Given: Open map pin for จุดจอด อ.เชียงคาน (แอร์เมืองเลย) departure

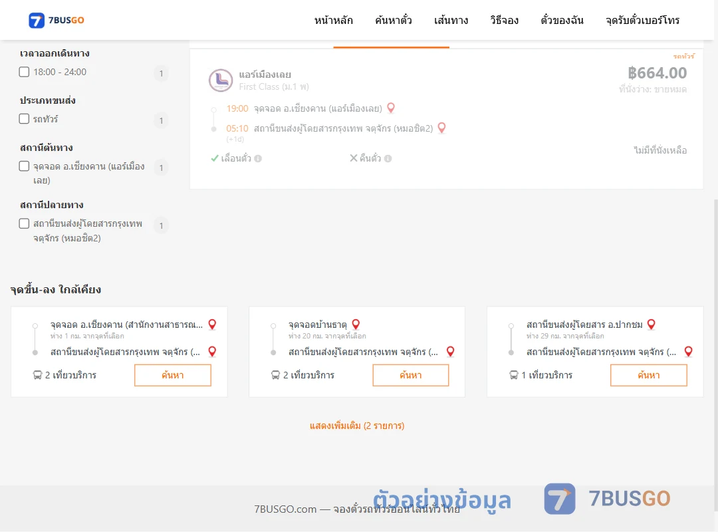Looking at the screenshot, I should click(x=391, y=108).
